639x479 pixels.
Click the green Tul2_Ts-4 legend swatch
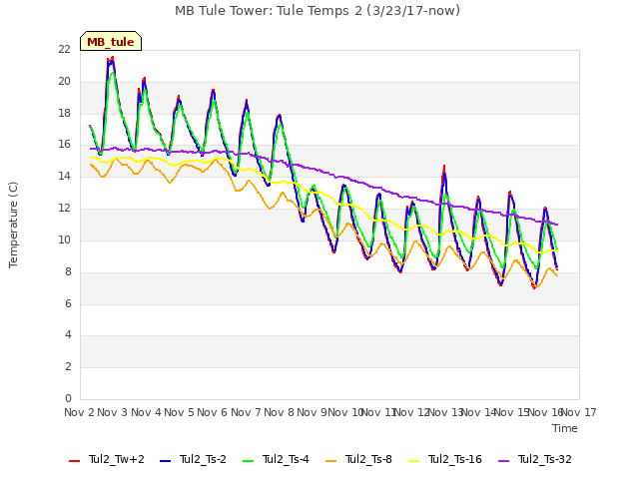248,461
